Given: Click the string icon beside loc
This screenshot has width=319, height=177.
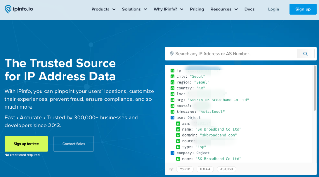Looking at the screenshot, I should [x=173, y=94].
